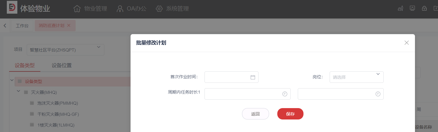Check the 泡沫灭火器(PMMHQ) checkbox
This screenshot has width=438, height=132.
coord(32,103)
